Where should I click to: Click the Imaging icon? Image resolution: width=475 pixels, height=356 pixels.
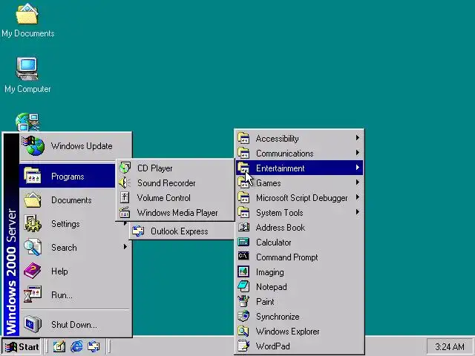pyautogui.click(x=243, y=272)
